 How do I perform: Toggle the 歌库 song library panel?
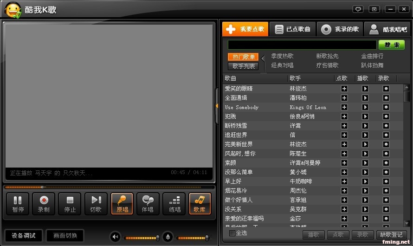point(200,204)
